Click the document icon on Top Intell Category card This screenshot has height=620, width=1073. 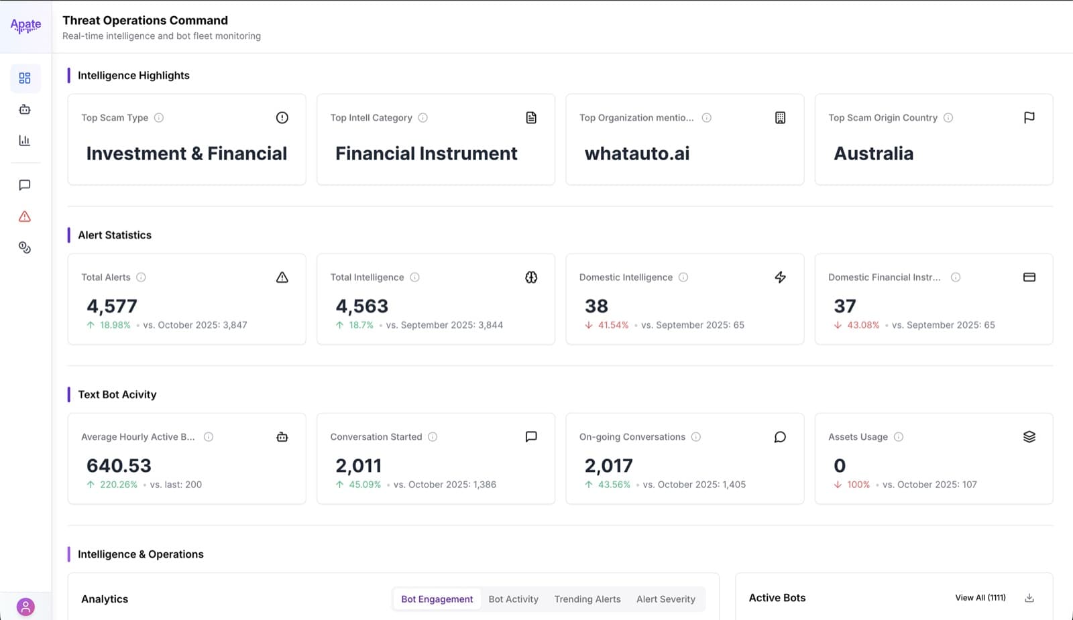coord(531,118)
